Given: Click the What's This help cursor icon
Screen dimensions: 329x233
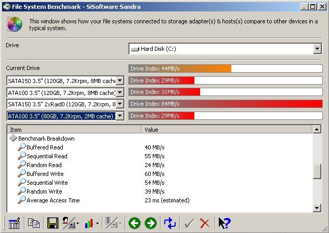Looking at the screenshot, I should pyautogui.click(x=225, y=223).
